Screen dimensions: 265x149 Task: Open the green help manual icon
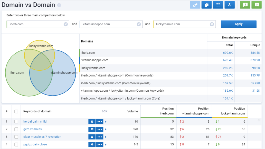click(x=257, y=5)
